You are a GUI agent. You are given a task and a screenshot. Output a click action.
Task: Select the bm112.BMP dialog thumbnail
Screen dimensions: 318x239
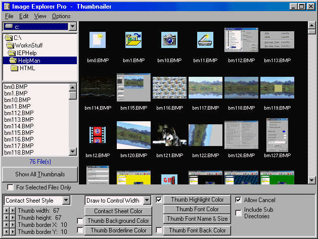pyautogui.click(x=241, y=40)
